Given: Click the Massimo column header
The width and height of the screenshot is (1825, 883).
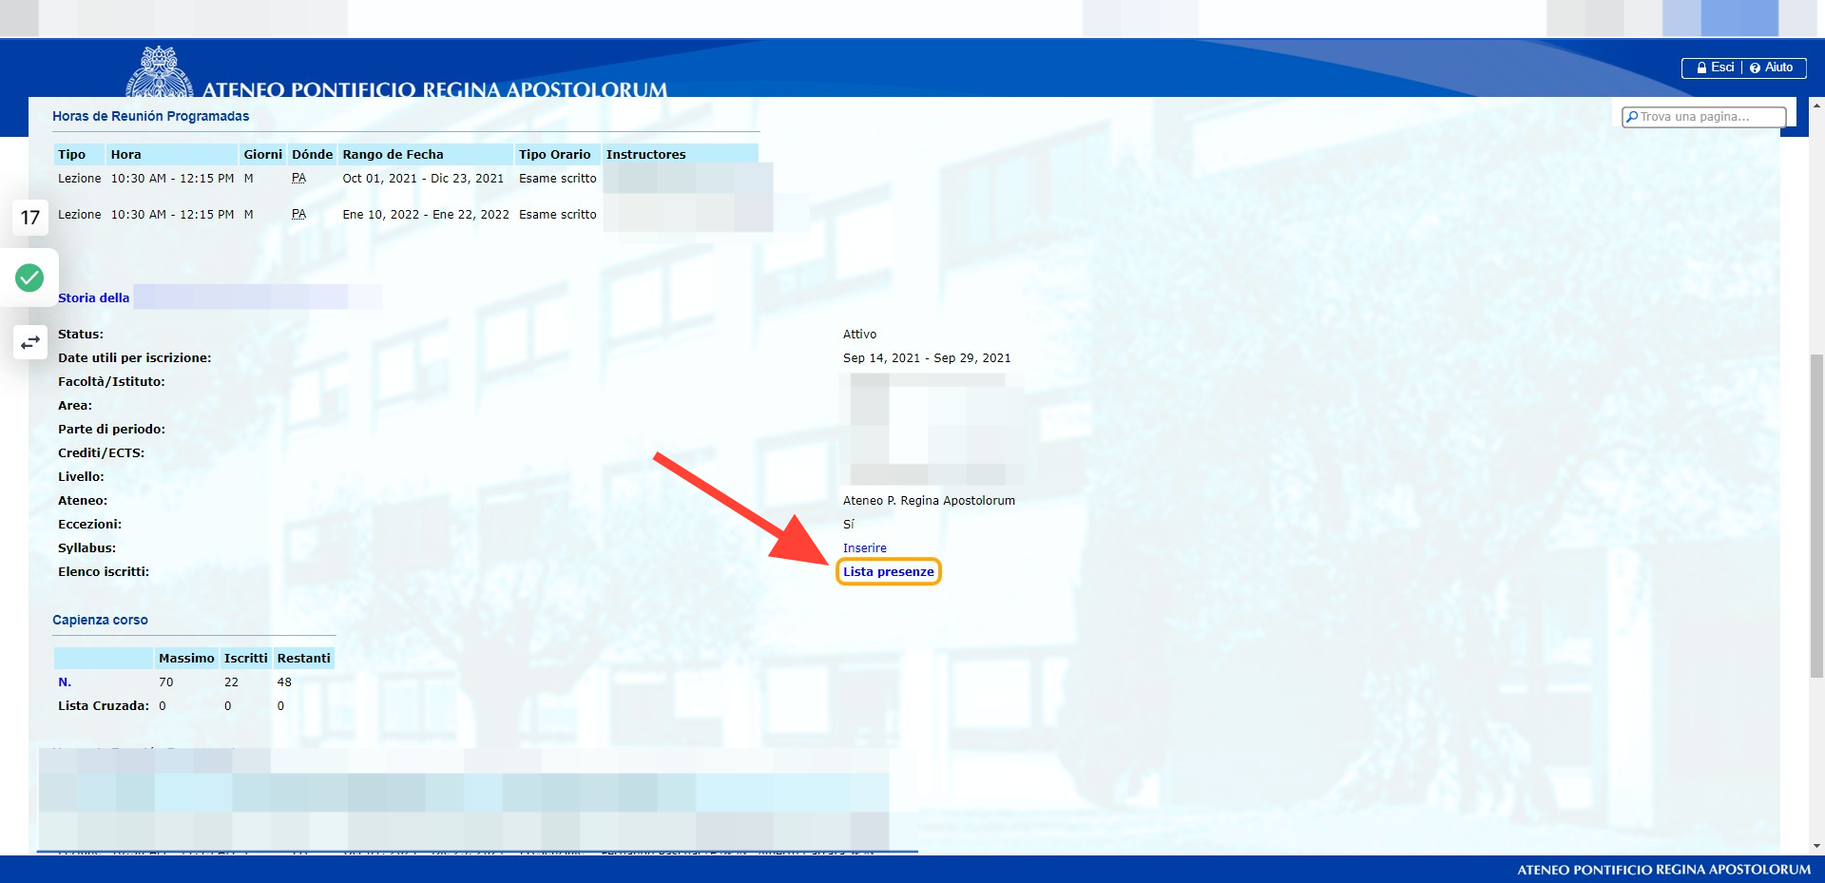Looking at the screenshot, I should (186, 658).
